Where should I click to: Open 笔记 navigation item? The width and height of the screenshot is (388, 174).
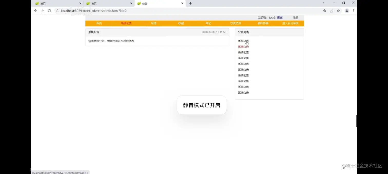coord(208,23)
